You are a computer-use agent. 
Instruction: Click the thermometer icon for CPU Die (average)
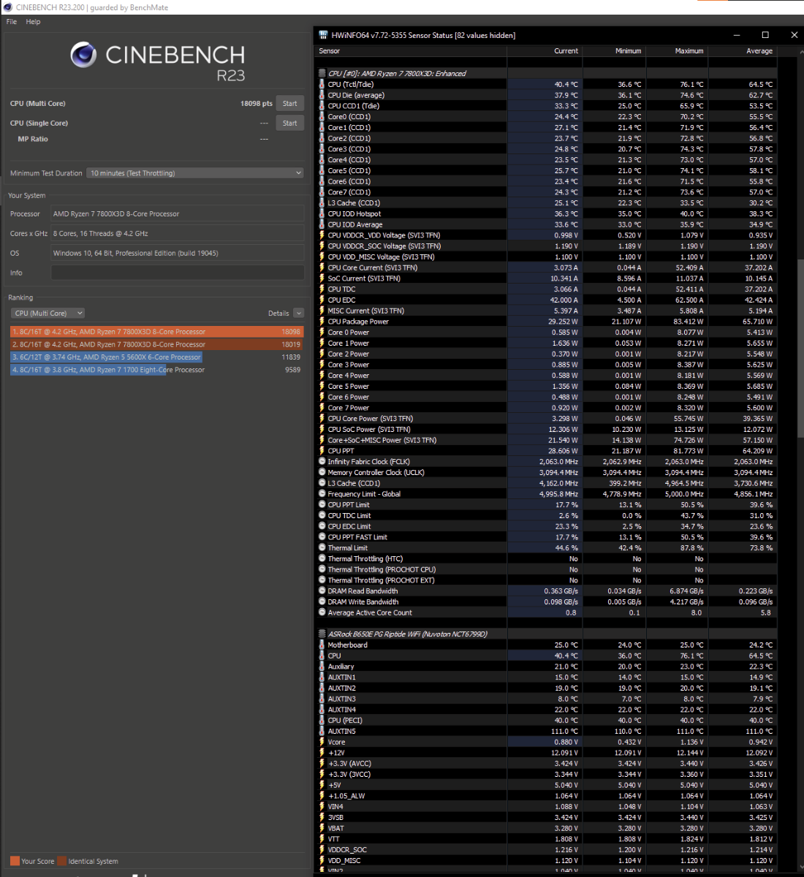(x=322, y=95)
